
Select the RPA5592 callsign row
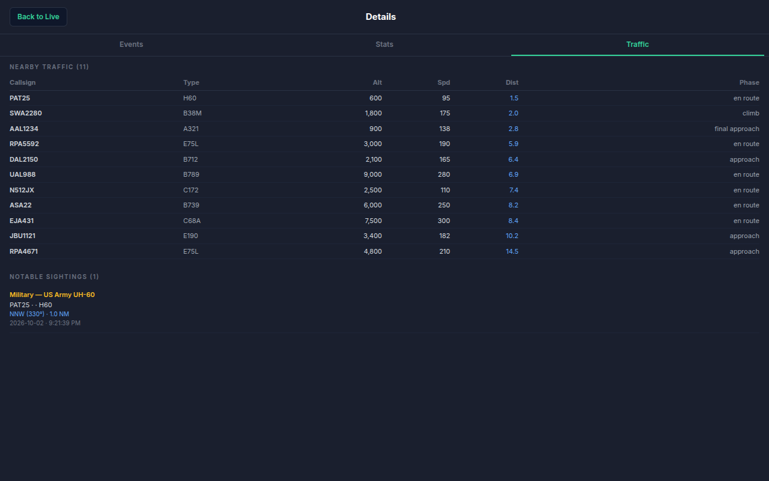(384, 144)
